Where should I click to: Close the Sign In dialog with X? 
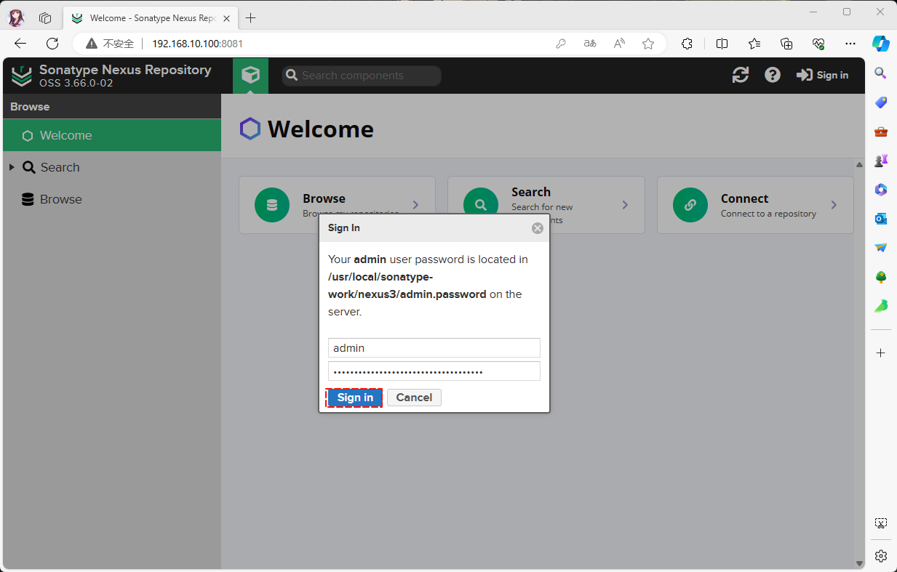click(x=538, y=228)
